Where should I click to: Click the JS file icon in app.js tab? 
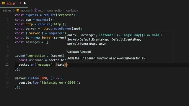(3, 3)
